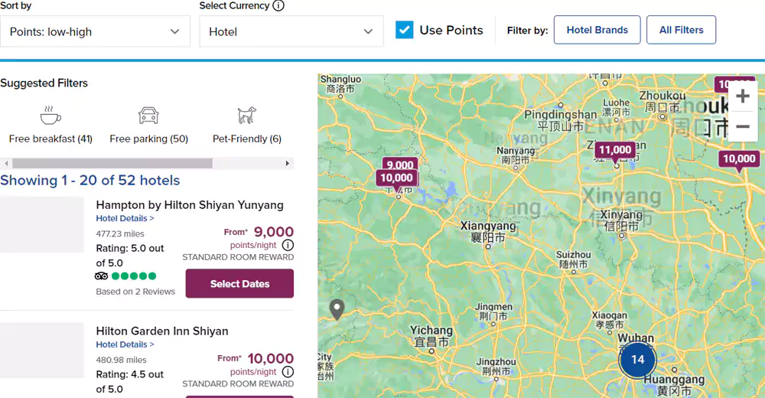Select the Pet-Friendly dog icon filter

246,116
